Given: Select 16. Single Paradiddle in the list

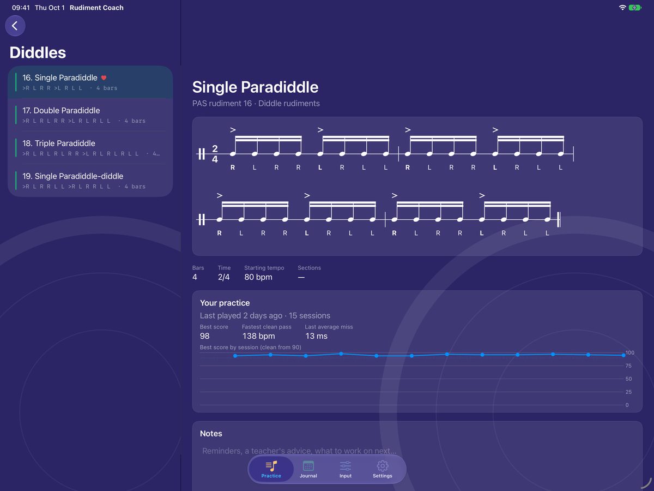Looking at the screenshot, I should (x=90, y=82).
